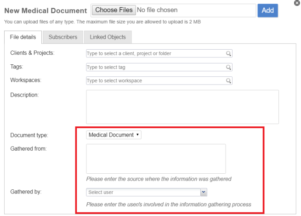Viewport: 301px width, 216px height.
Task: Open the Linked Objects tab
Action: (108, 37)
